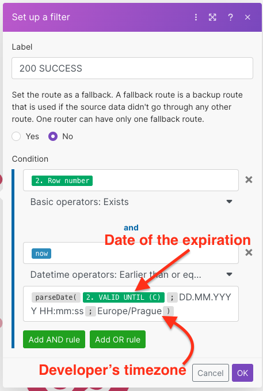Open the help question mark icon
This screenshot has height=391, width=263.
pyautogui.click(x=230, y=17)
